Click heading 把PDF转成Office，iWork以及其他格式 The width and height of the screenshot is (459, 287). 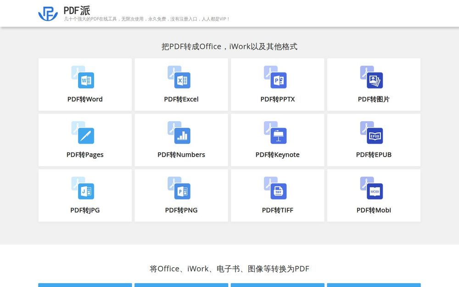click(x=229, y=46)
